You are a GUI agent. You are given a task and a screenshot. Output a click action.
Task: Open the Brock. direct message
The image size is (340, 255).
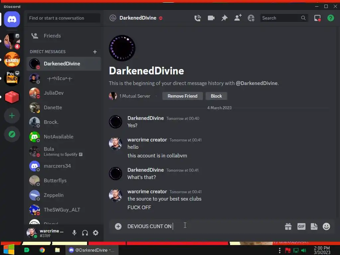point(64,122)
